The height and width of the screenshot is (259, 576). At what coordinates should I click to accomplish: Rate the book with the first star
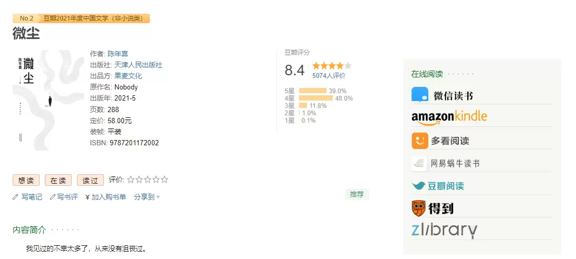[131, 180]
